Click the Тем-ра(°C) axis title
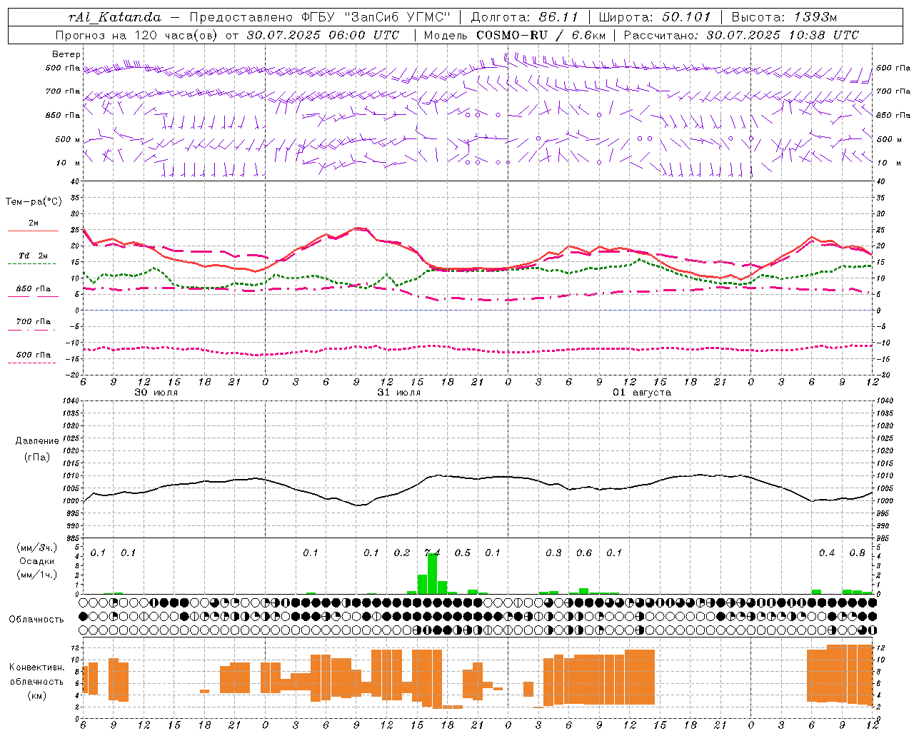The height and width of the screenshot is (731, 914). coord(34,202)
